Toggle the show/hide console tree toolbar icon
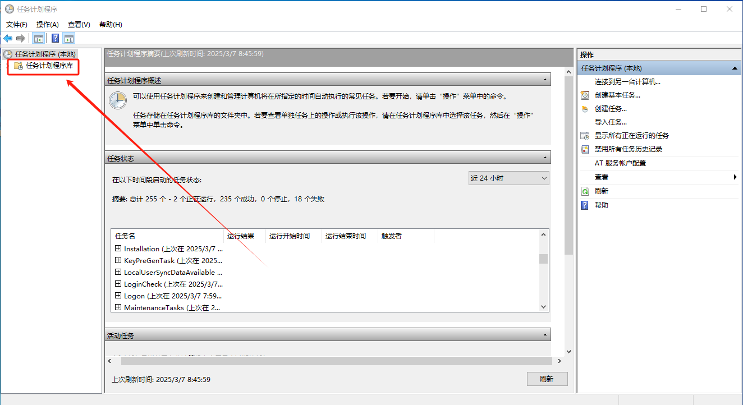The height and width of the screenshot is (405, 743). (x=39, y=38)
